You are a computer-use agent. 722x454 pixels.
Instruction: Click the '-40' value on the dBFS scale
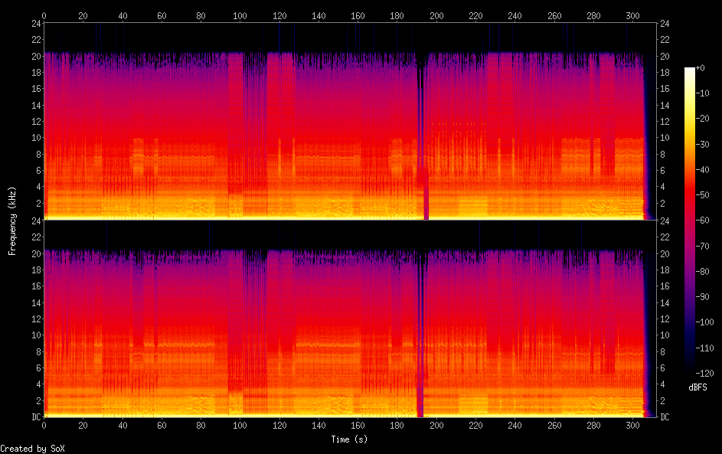(x=703, y=169)
